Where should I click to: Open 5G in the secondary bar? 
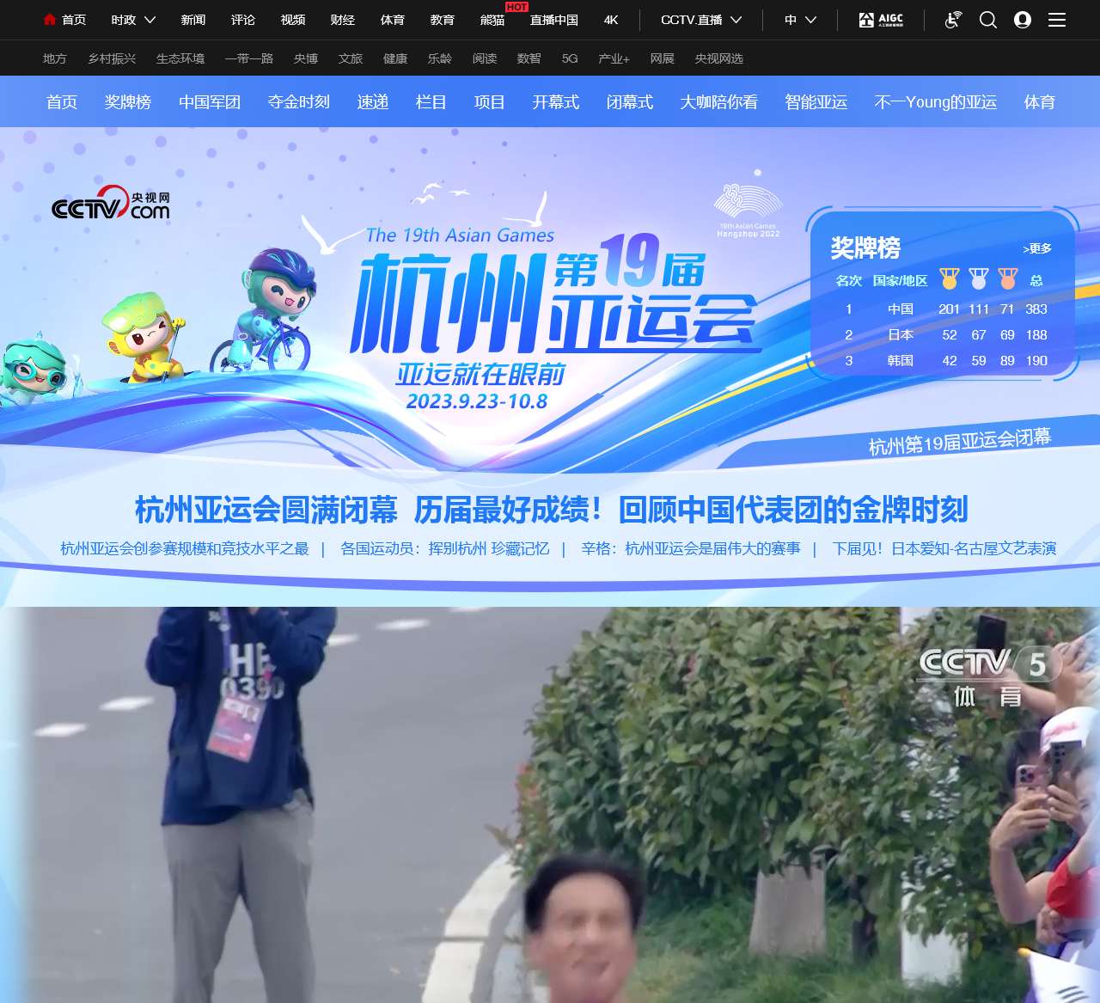coord(570,58)
